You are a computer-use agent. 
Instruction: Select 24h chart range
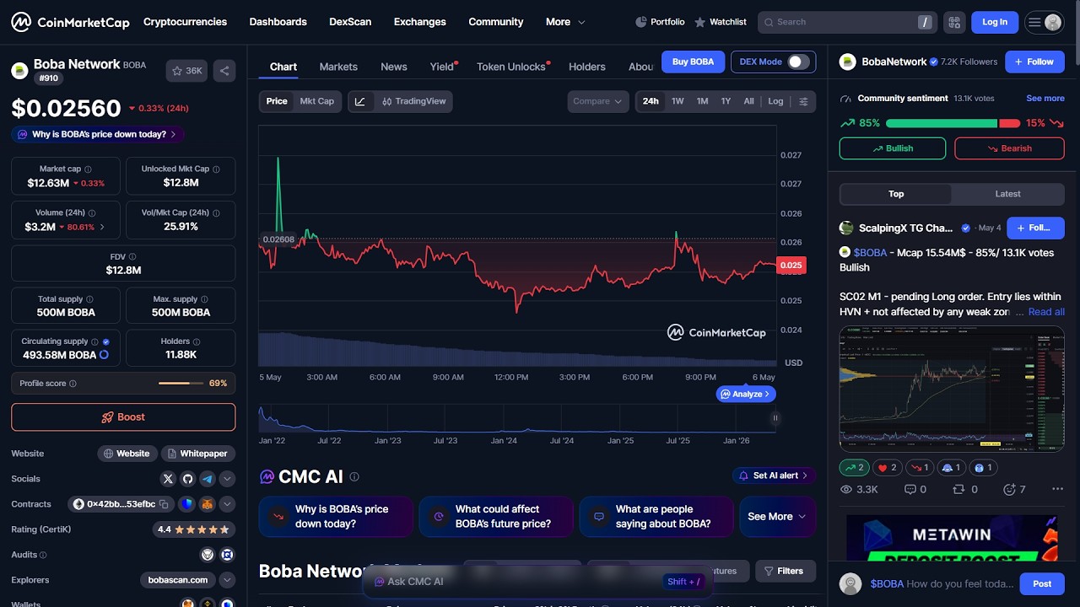click(651, 101)
